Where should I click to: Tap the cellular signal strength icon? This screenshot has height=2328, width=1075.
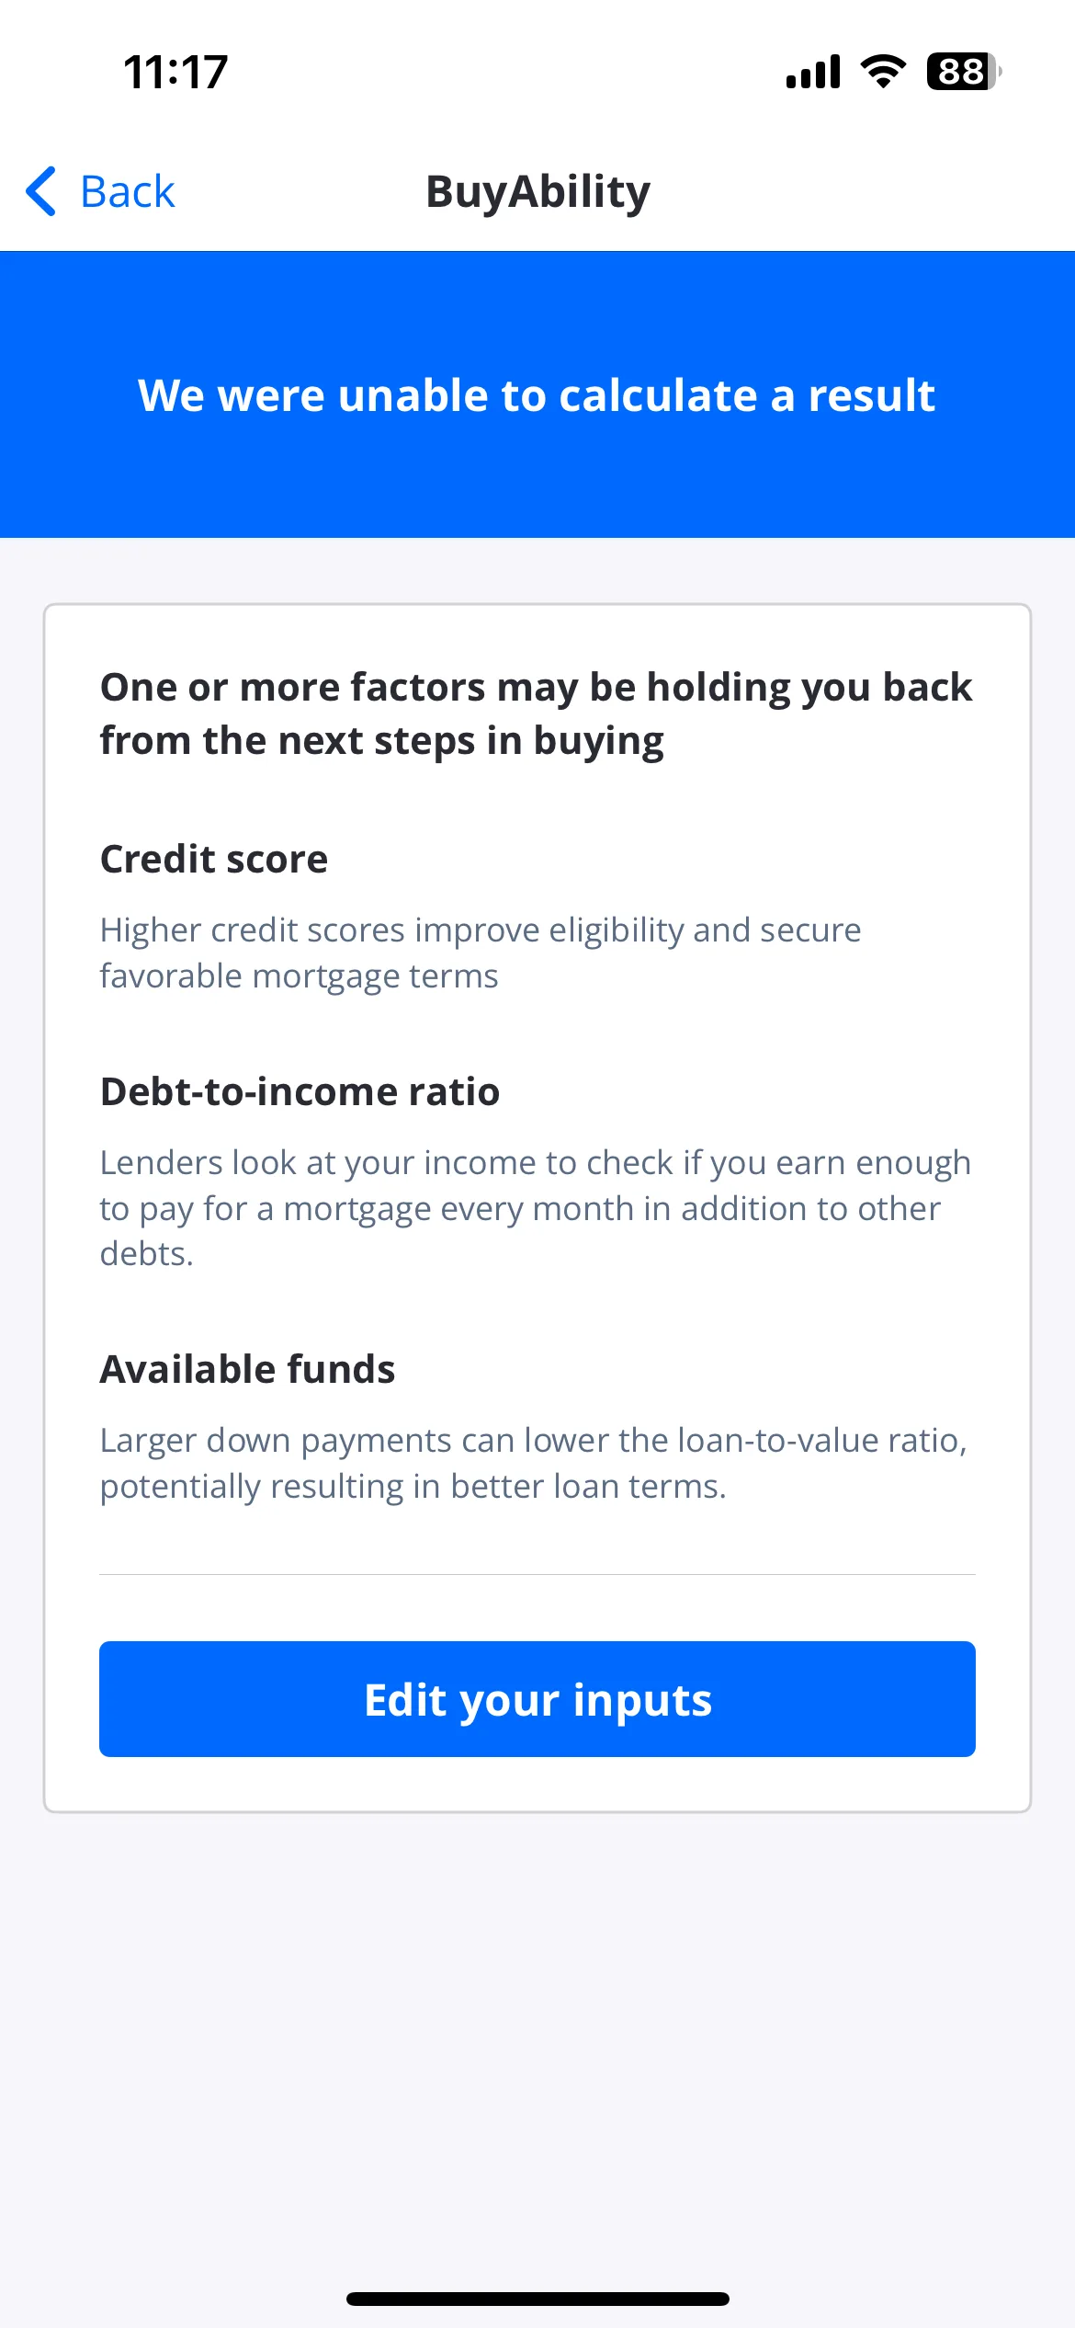tap(813, 72)
